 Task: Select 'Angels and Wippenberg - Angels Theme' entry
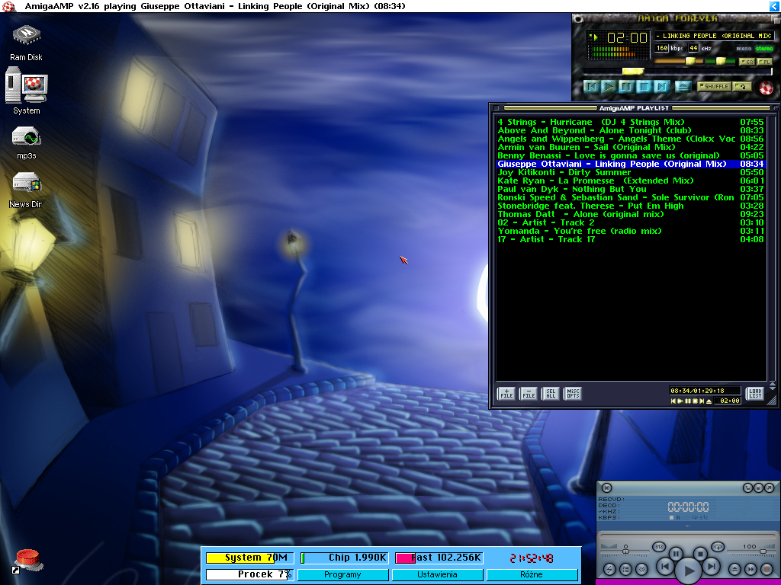pos(631,139)
